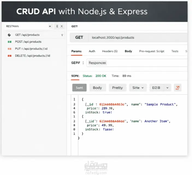Click the "Sample Product" value in response
192x175 pixels.
point(160,104)
